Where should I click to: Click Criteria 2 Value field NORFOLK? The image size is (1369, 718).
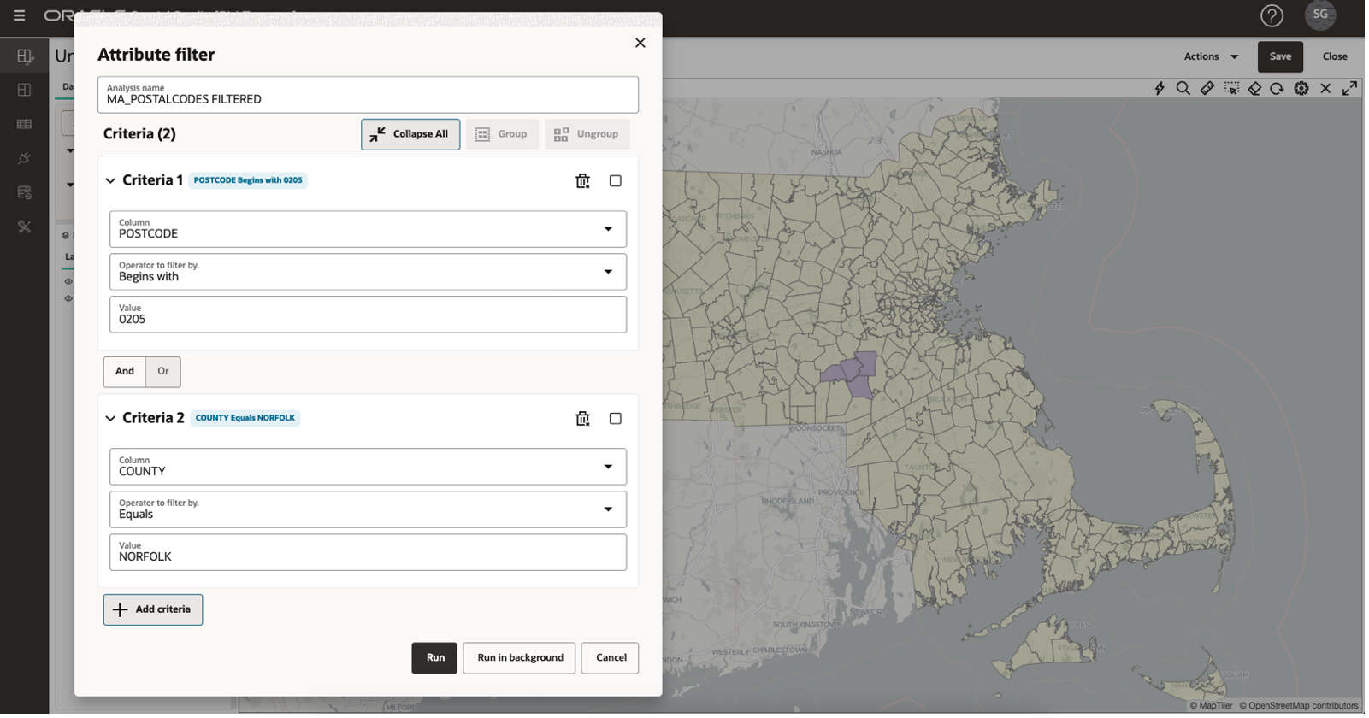point(369,554)
